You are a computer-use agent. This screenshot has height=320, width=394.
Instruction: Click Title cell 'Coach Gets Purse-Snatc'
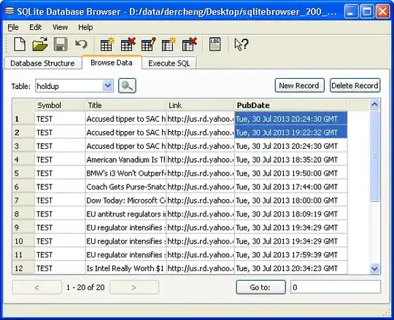pyautogui.click(x=125, y=187)
